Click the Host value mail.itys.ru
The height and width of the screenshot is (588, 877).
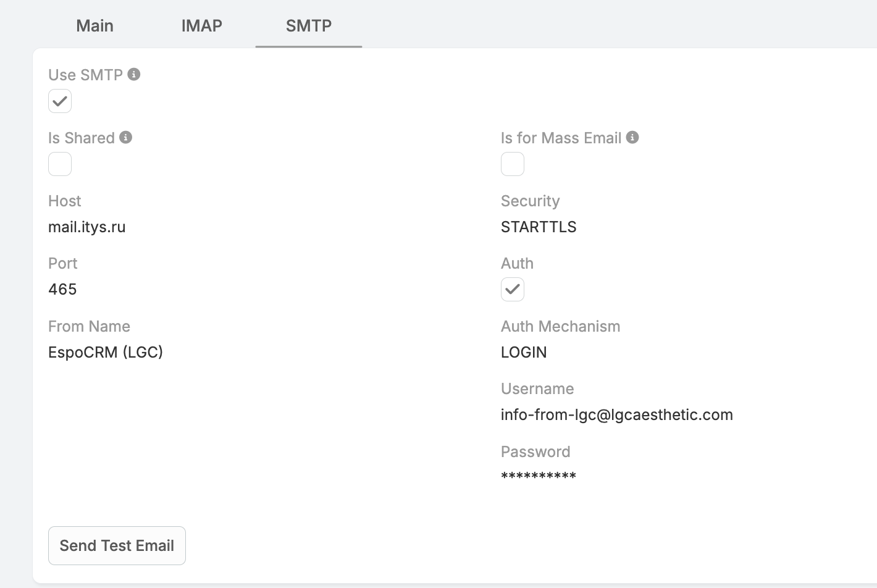click(x=87, y=227)
